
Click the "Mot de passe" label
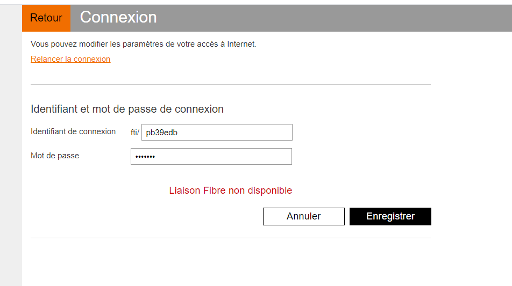point(55,156)
